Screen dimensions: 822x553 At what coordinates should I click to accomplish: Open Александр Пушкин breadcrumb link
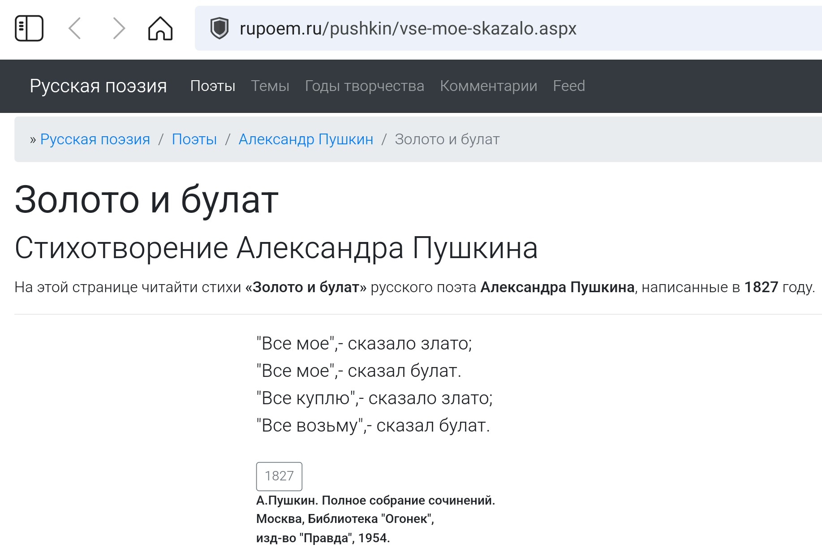pyautogui.click(x=306, y=139)
